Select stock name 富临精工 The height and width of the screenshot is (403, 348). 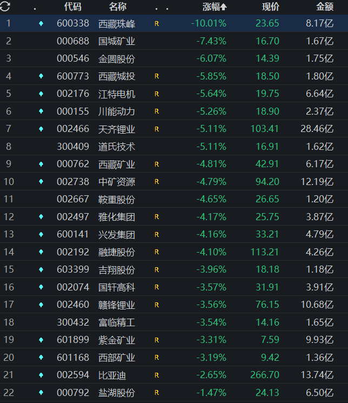(117, 322)
